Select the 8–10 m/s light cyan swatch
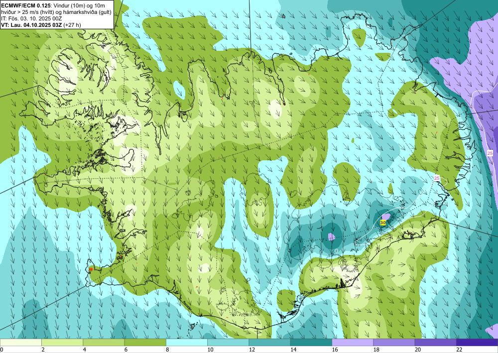Image resolution: width=498 pixels, height=353 pixels. tap(187, 343)
